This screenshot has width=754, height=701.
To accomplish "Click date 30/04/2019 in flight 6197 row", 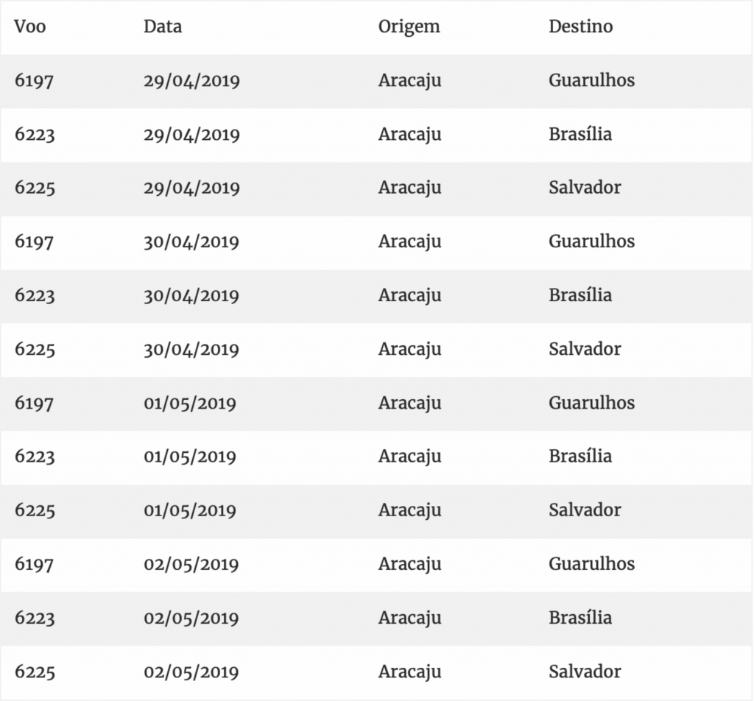I will (x=191, y=242).
